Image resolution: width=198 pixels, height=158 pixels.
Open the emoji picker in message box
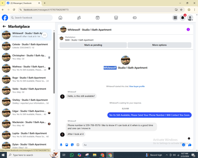[183, 145]
